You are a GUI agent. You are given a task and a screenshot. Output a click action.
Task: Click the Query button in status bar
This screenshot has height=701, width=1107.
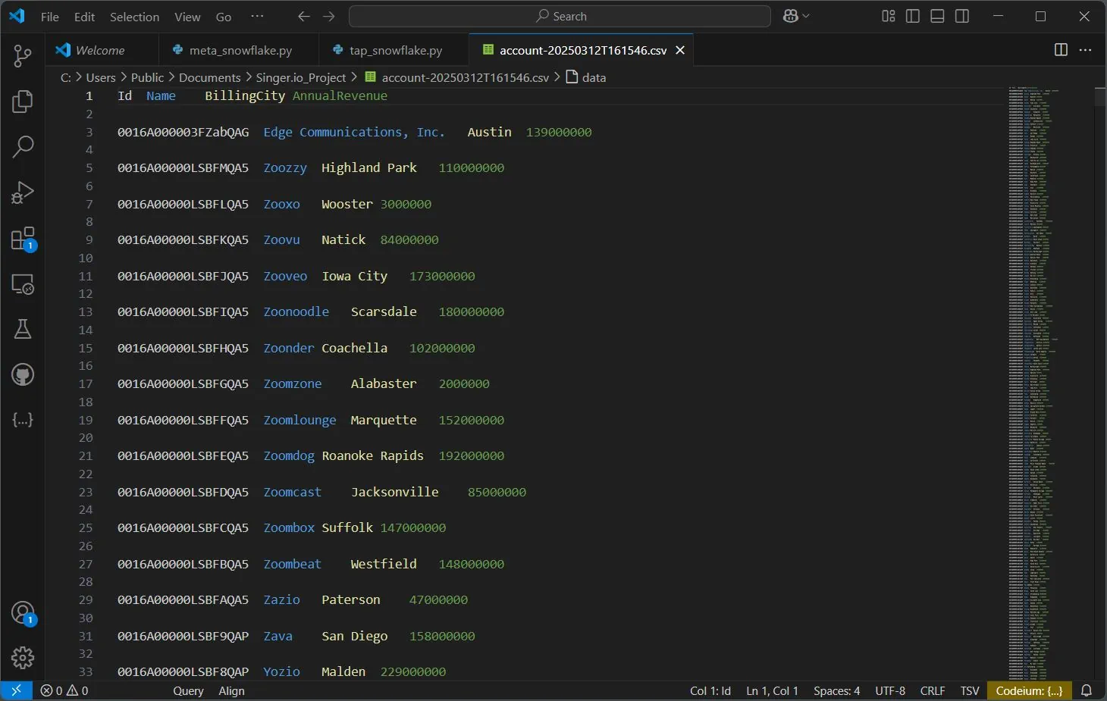coord(188,691)
